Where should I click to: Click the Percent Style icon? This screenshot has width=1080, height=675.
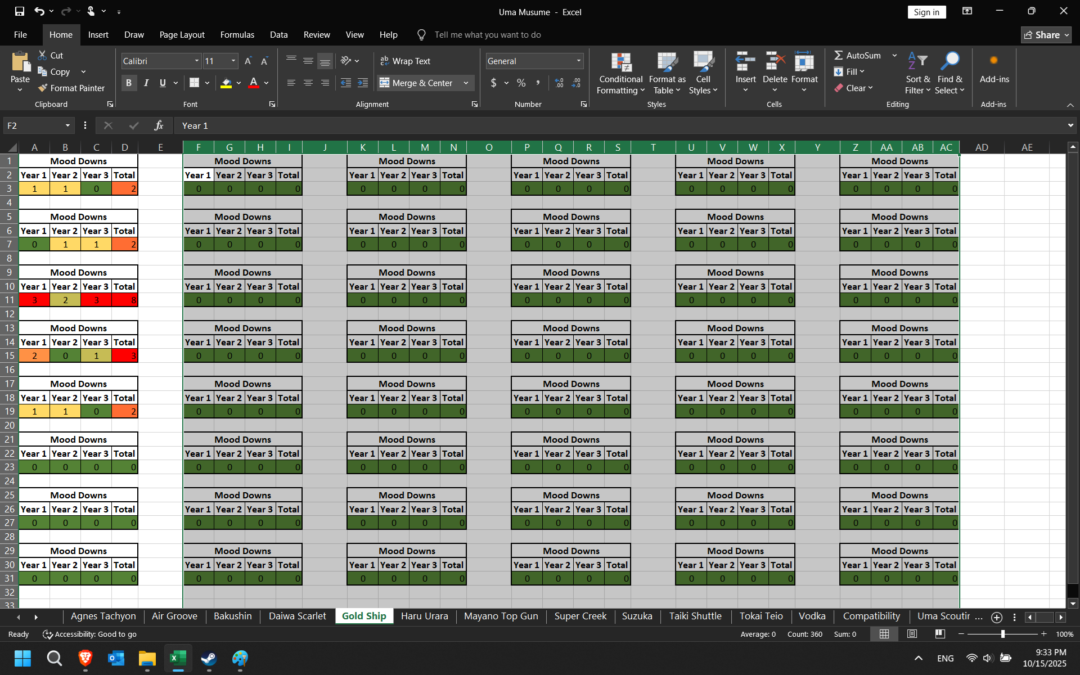pyautogui.click(x=521, y=83)
